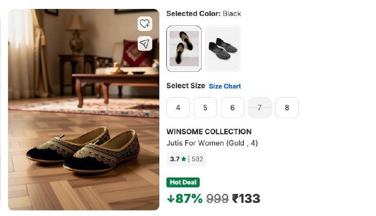Screen dimensions: 376x216
Task: Click the Selected Color: Black label
Action: [204, 14]
